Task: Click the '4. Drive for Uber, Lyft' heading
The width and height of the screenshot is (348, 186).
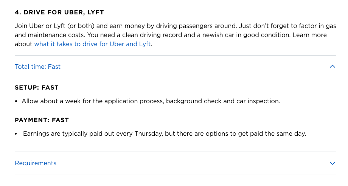Action: pyautogui.click(x=59, y=12)
